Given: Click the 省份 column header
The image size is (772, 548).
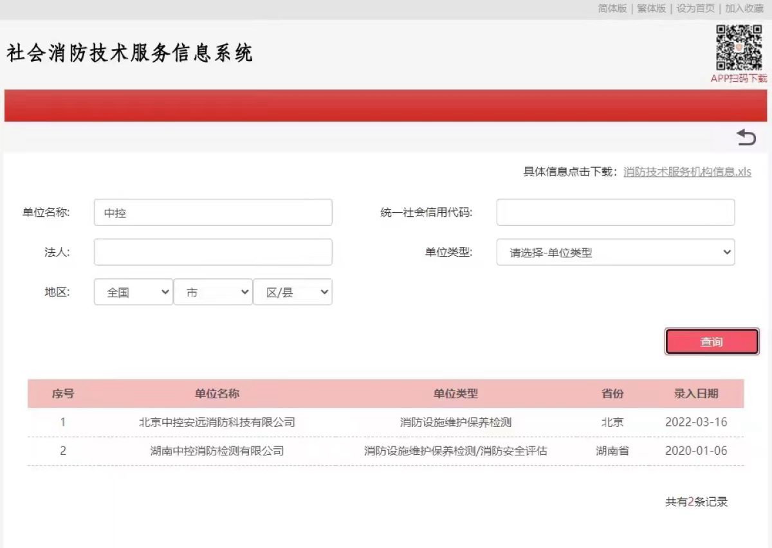Looking at the screenshot, I should pyautogui.click(x=612, y=394).
